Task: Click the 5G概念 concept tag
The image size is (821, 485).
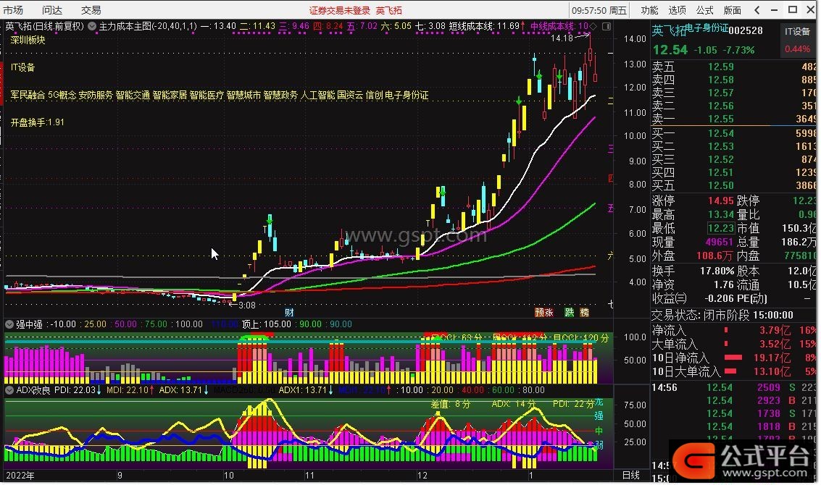Action: point(62,96)
